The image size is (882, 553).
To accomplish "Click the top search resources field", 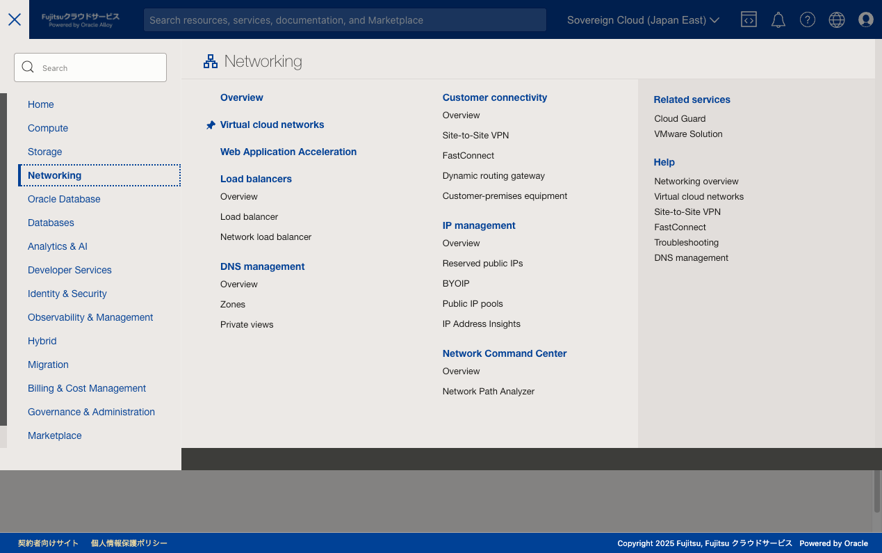I will [345, 19].
